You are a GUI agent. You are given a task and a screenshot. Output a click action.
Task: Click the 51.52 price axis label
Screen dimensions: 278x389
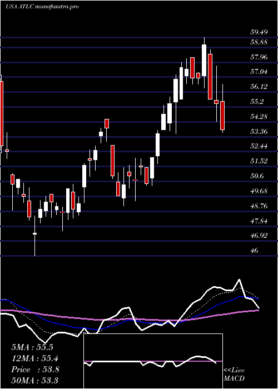click(259, 161)
